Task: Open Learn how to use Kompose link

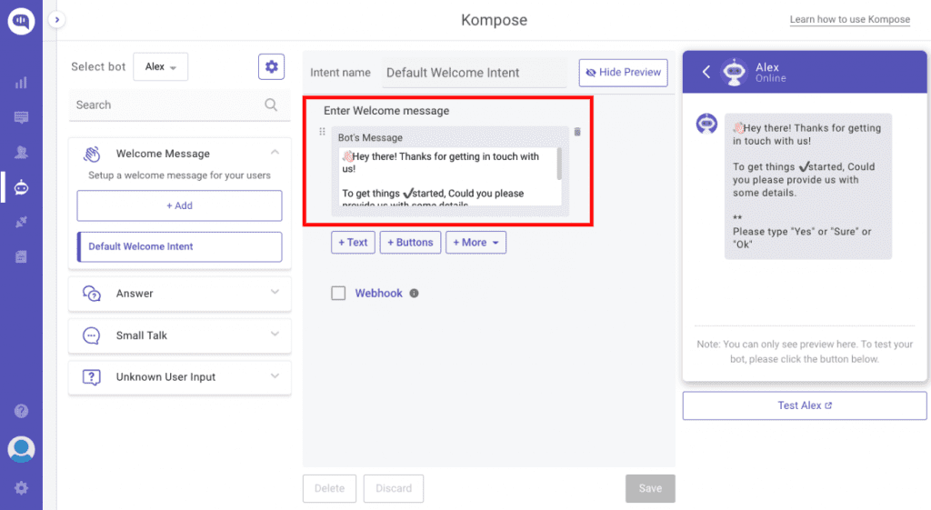Action: (850, 20)
